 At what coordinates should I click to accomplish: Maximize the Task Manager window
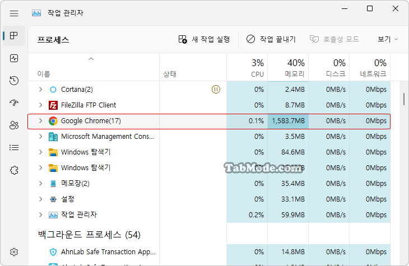[370, 8]
